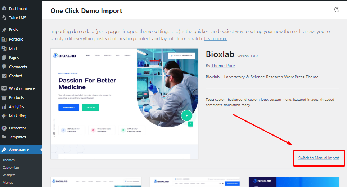This screenshot has width=347, height=187.
Task: Click the Templates folder icon
Action: (x=4, y=137)
